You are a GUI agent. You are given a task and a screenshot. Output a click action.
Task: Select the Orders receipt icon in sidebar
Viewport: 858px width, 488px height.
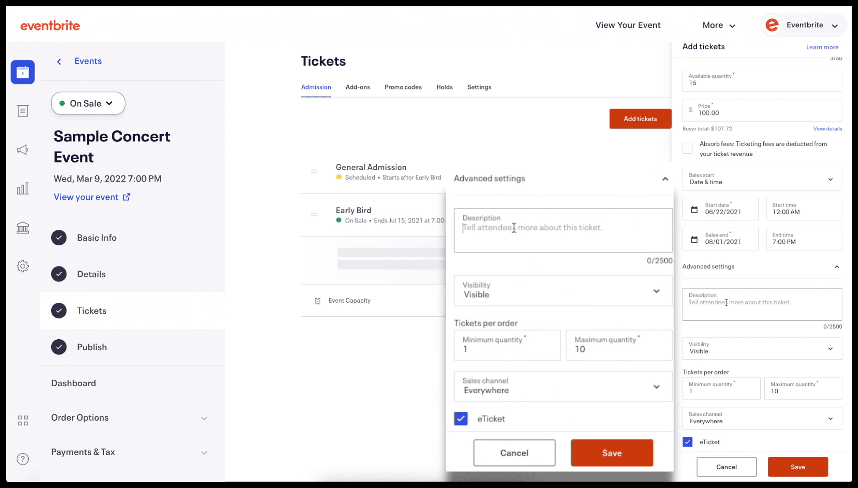pyautogui.click(x=22, y=111)
